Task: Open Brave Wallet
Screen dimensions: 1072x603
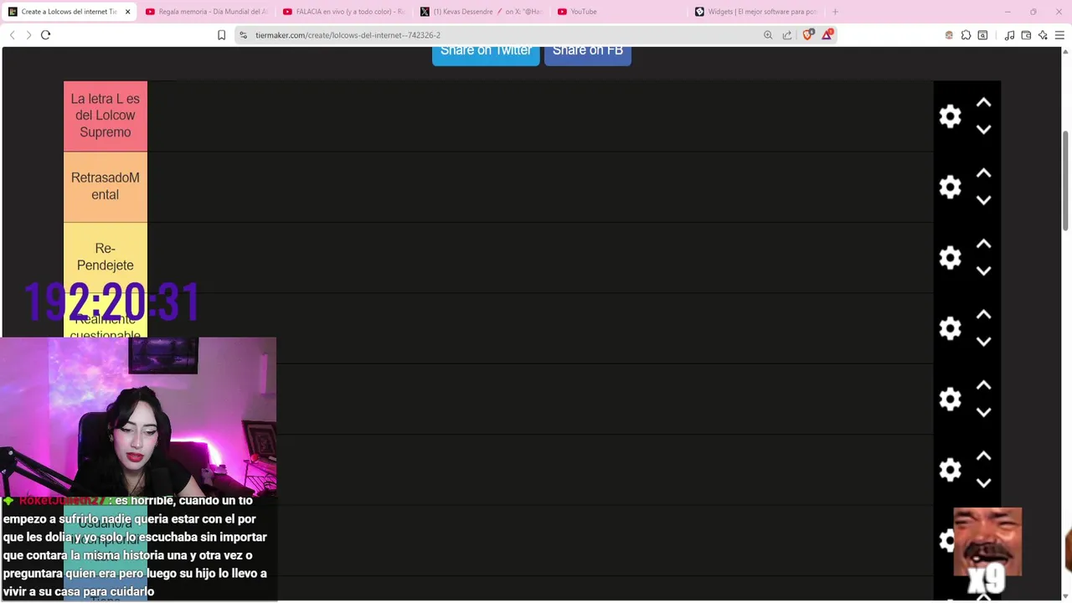Action: click(x=1026, y=35)
